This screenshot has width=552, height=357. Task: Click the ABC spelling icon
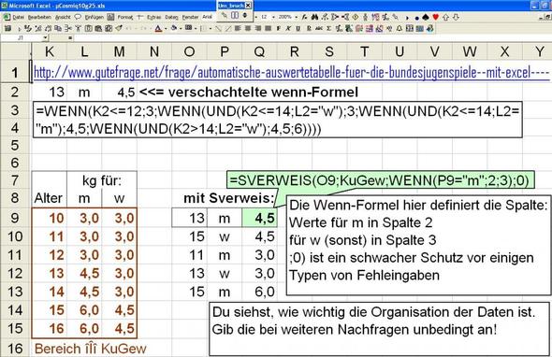[319, 28]
